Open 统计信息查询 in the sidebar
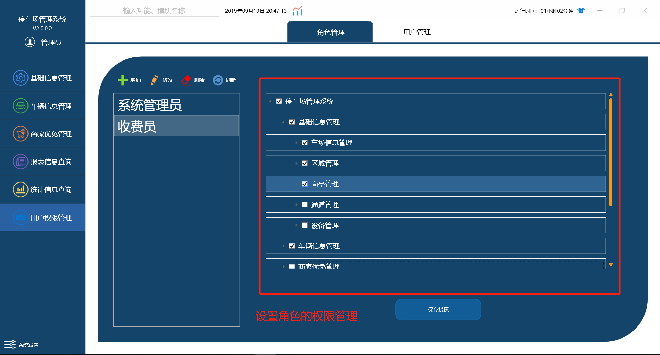The height and width of the screenshot is (355, 660). (43, 189)
